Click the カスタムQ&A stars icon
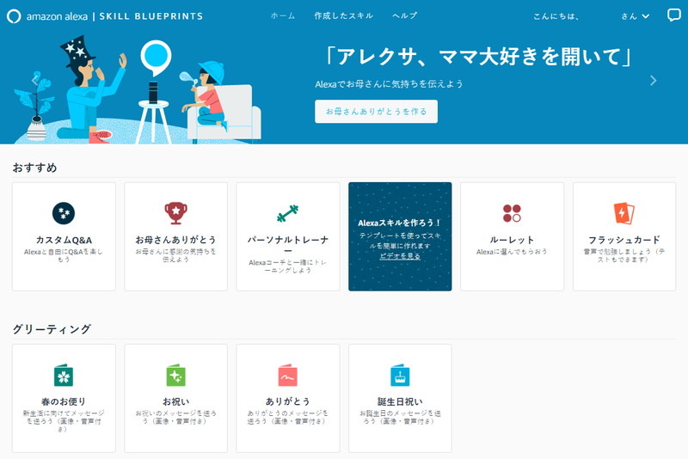 tap(64, 213)
